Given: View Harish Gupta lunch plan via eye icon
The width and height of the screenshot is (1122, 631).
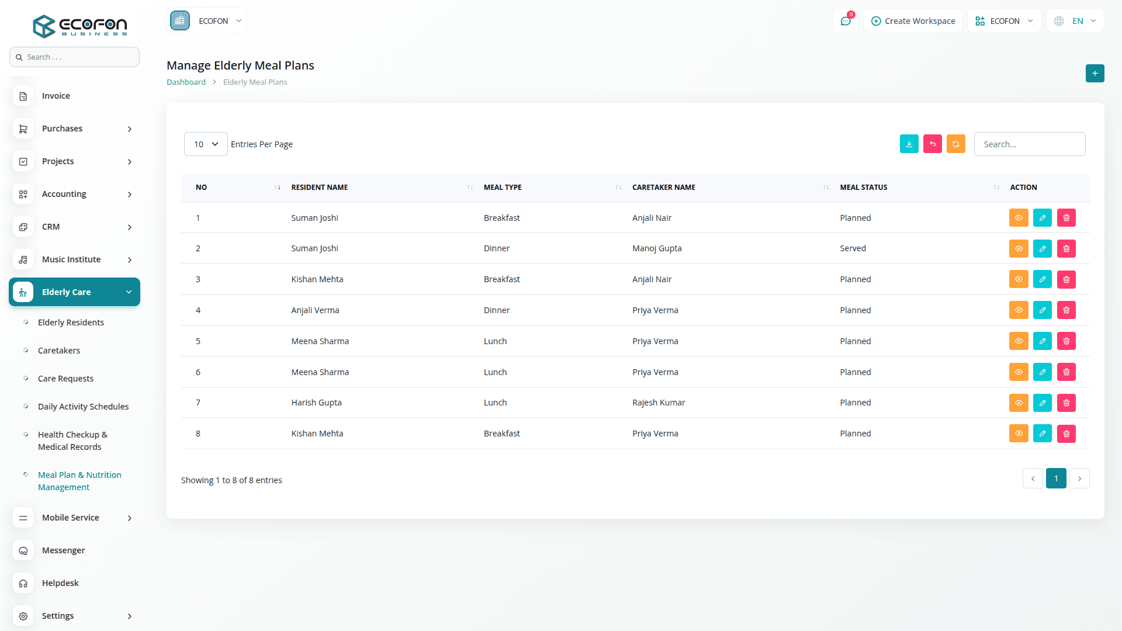Looking at the screenshot, I should pos(1018,403).
